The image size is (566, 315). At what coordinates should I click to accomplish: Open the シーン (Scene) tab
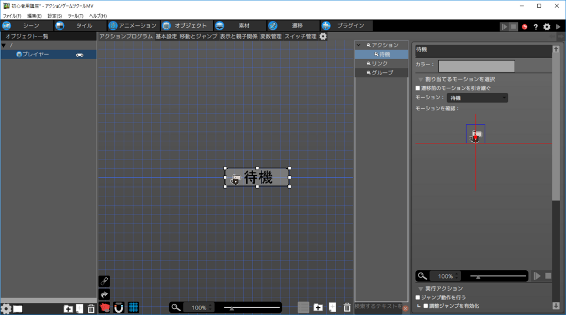(x=27, y=25)
